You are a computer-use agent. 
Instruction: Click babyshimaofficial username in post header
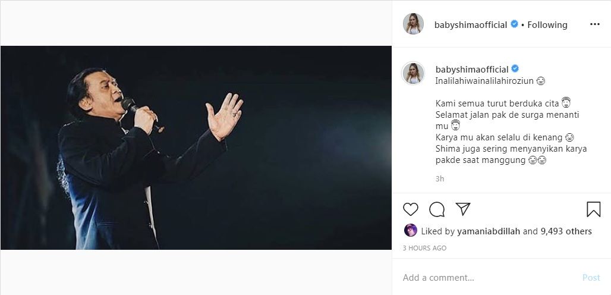pyautogui.click(x=471, y=25)
